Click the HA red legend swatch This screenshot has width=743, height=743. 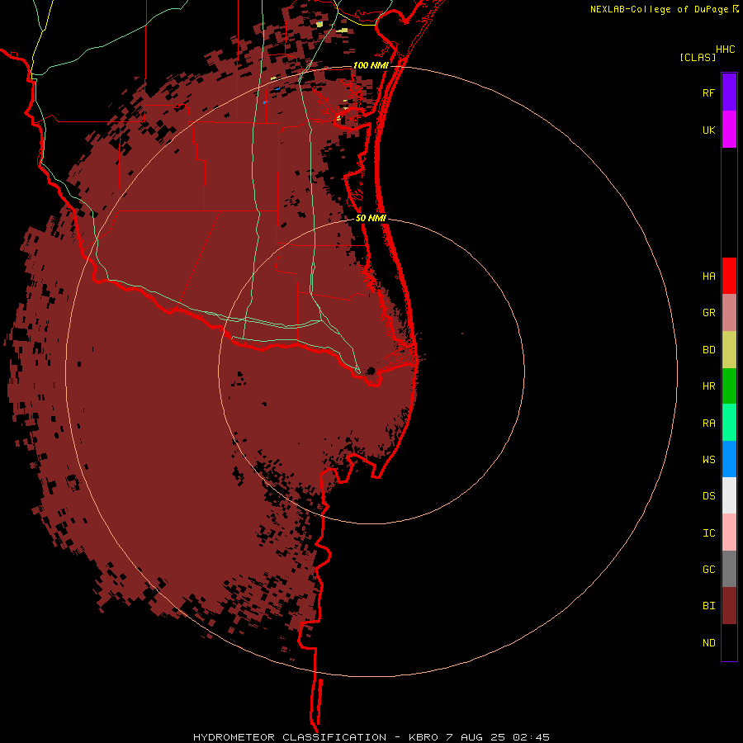729,276
